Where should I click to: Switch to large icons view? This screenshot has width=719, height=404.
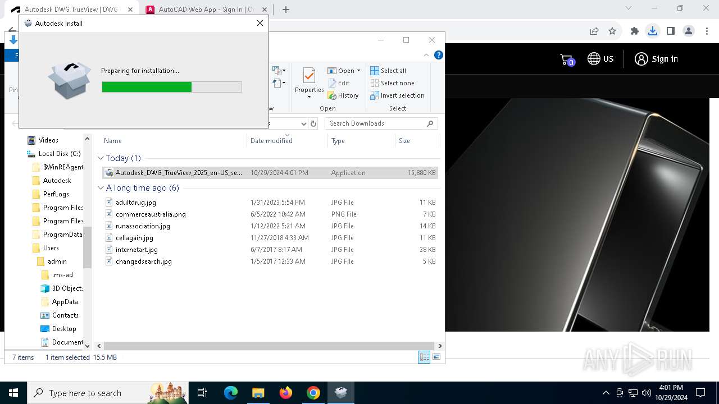(x=436, y=357)
